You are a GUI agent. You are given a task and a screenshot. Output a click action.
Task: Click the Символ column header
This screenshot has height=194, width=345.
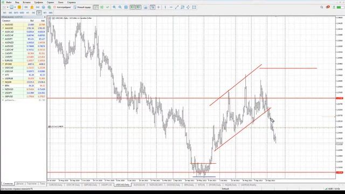click(x=6, y=20)
